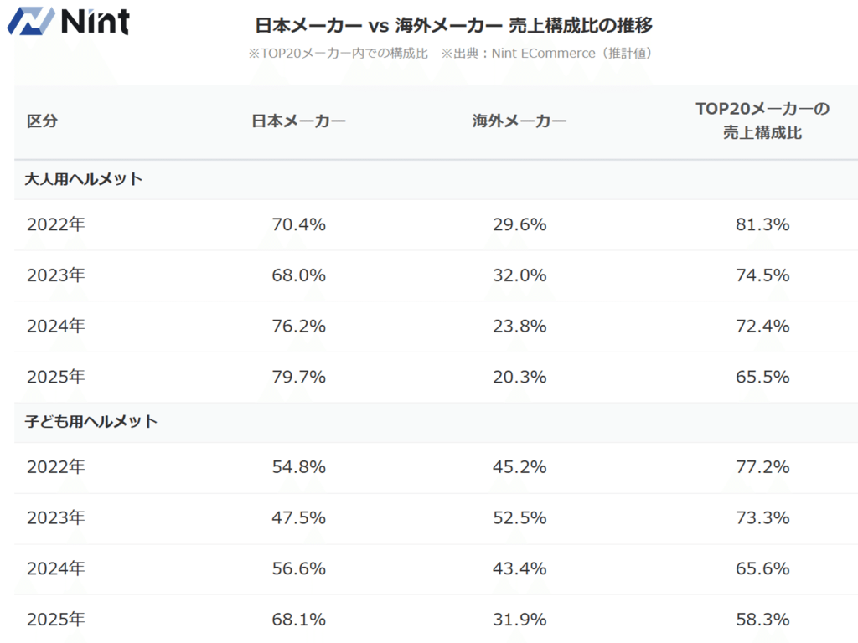The image size is (858, 643).
Task: Click the 2024年 row label under 子ども用ヘルメット
Action: coord(56,568)
